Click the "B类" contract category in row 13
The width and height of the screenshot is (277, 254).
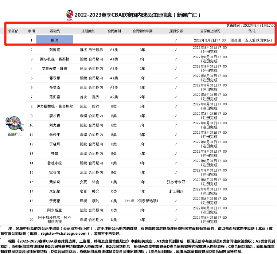[x=114, y=154]
